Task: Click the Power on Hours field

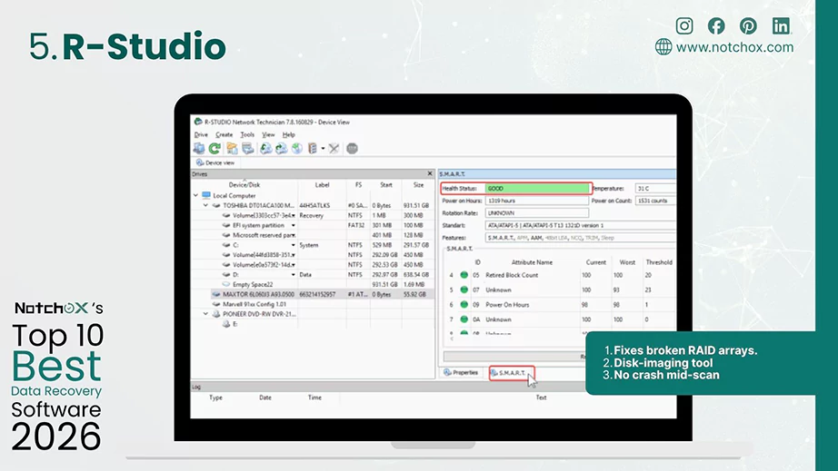Action: tap(536, 201)
